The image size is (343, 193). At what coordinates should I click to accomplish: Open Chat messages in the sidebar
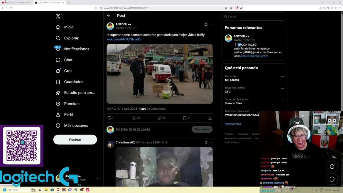(x=64, y=60)
